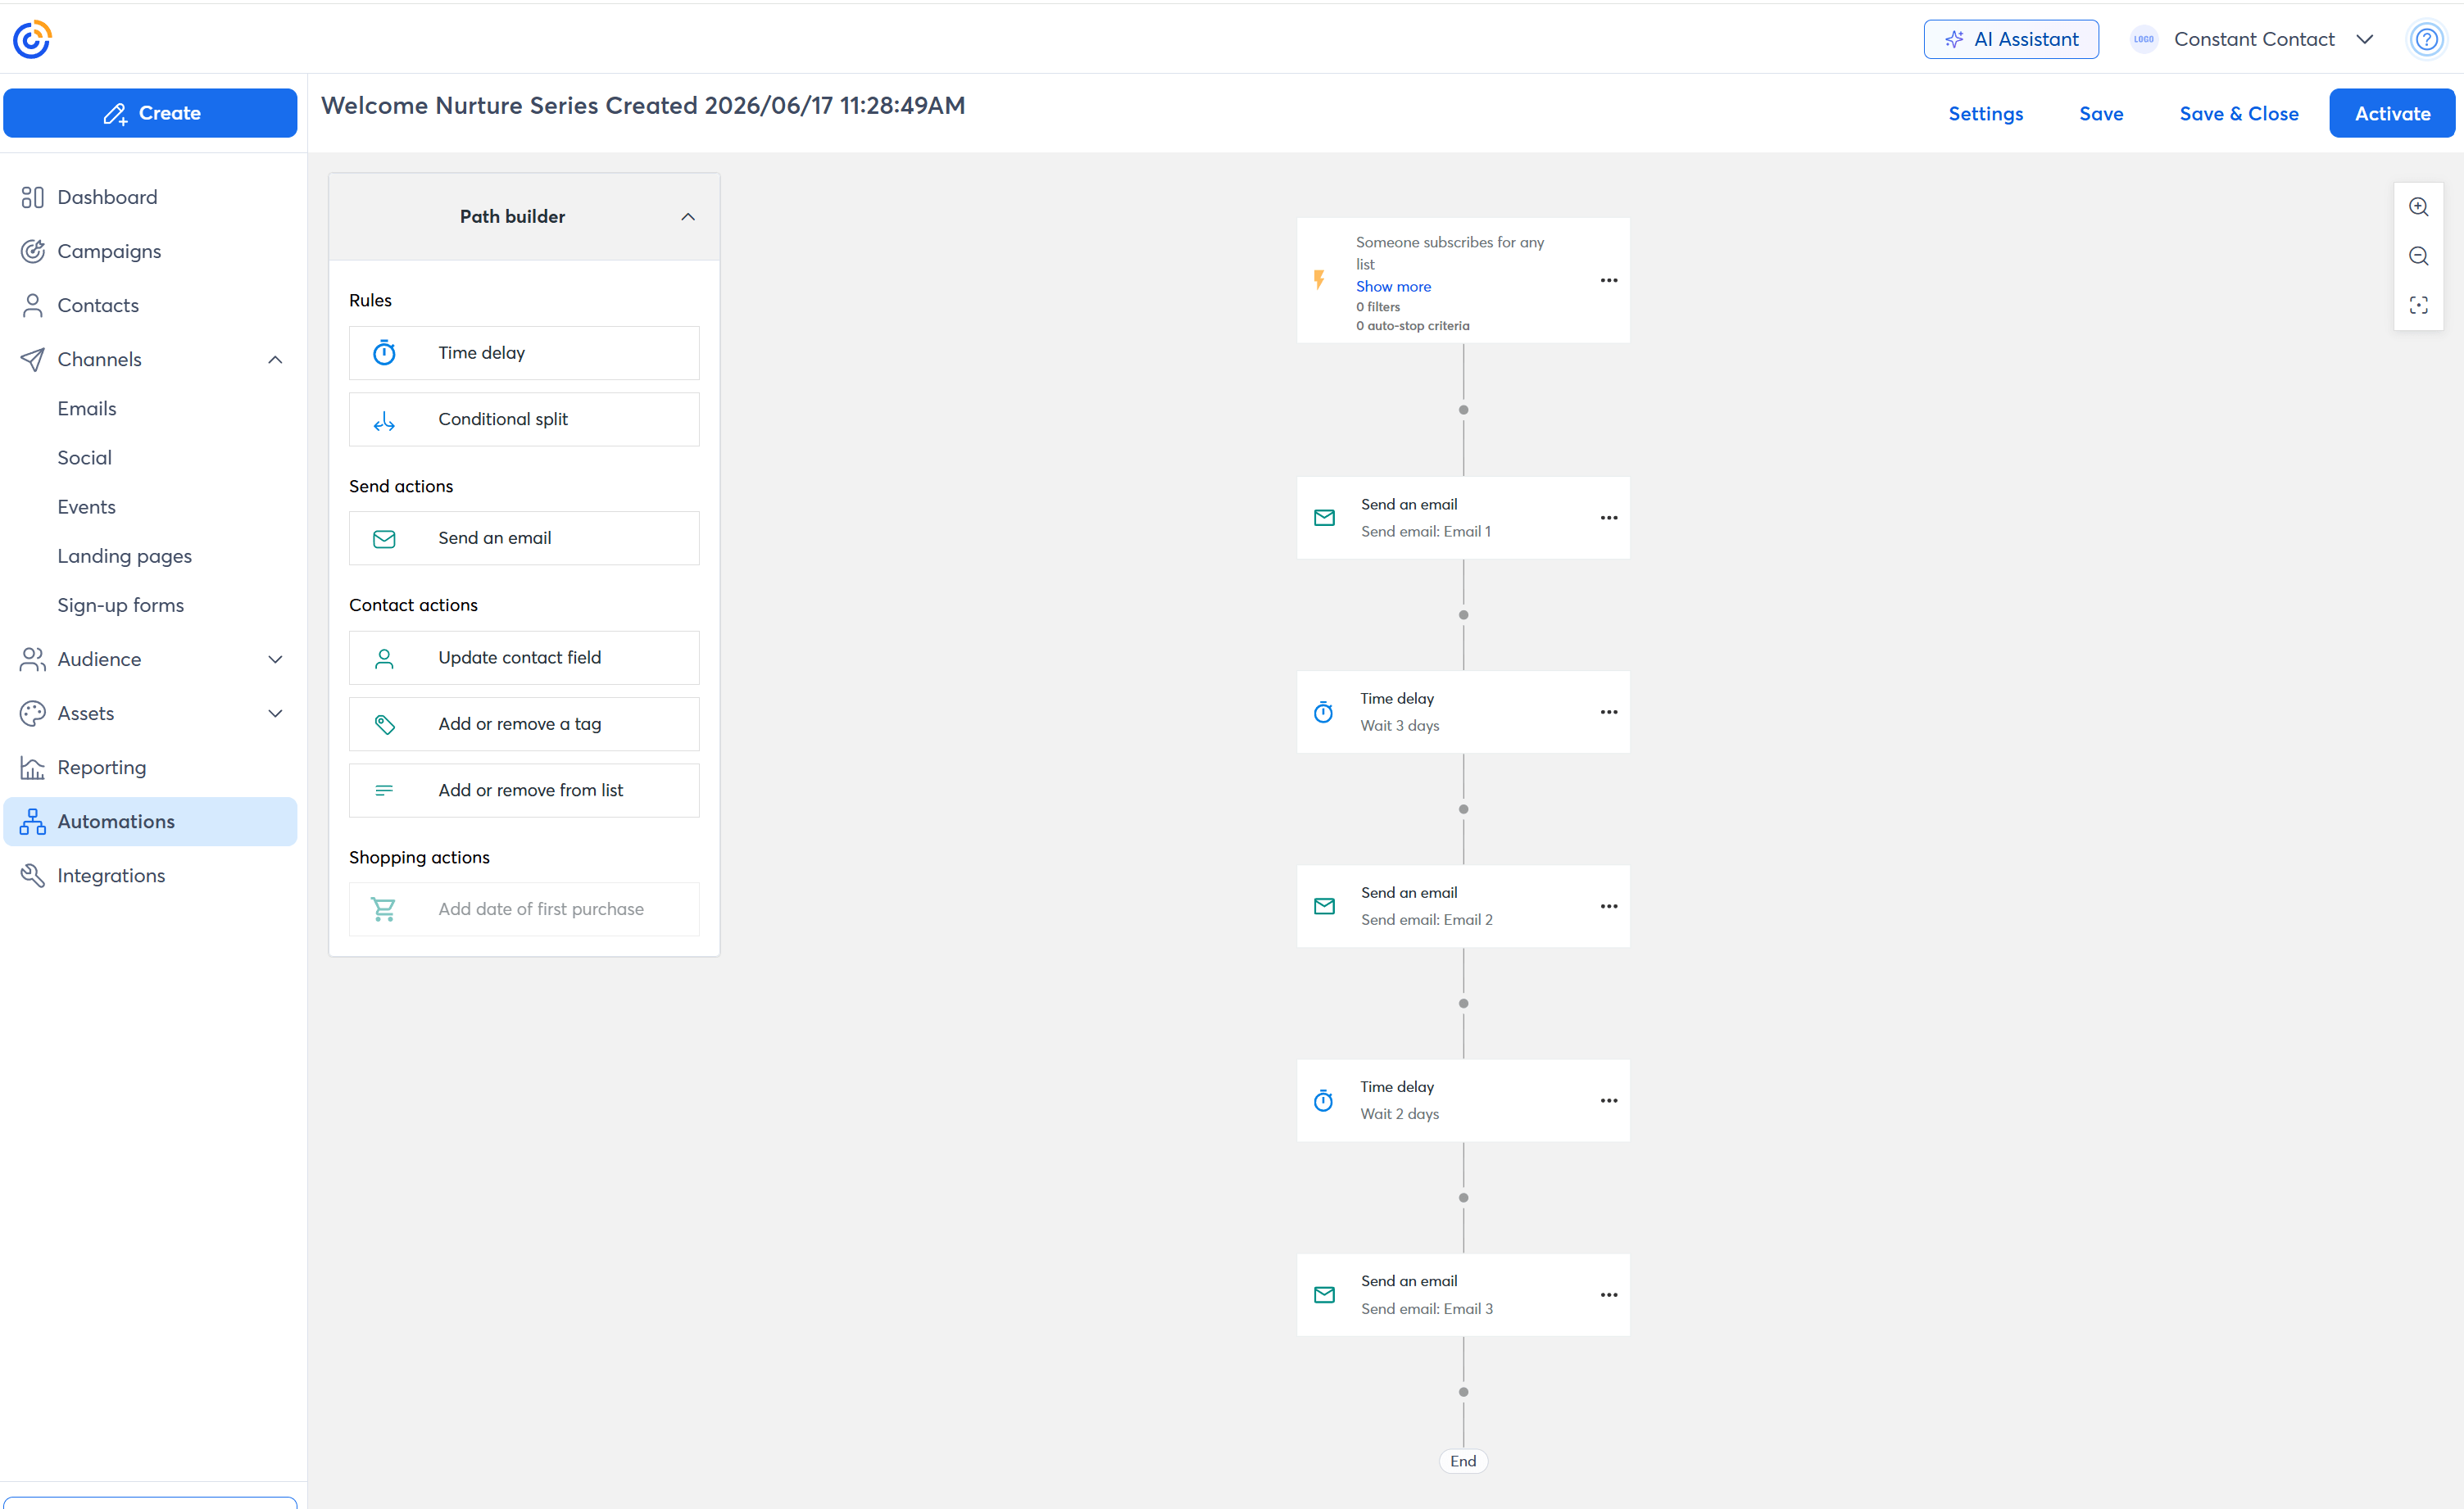Viewport: 2464px width, 1509px height.
Task: Click the Create button
Action: tap(150, 113)
